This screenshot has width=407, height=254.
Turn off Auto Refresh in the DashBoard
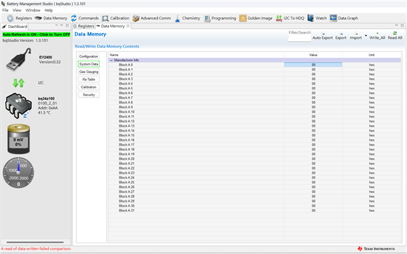(x=36, y=34)
